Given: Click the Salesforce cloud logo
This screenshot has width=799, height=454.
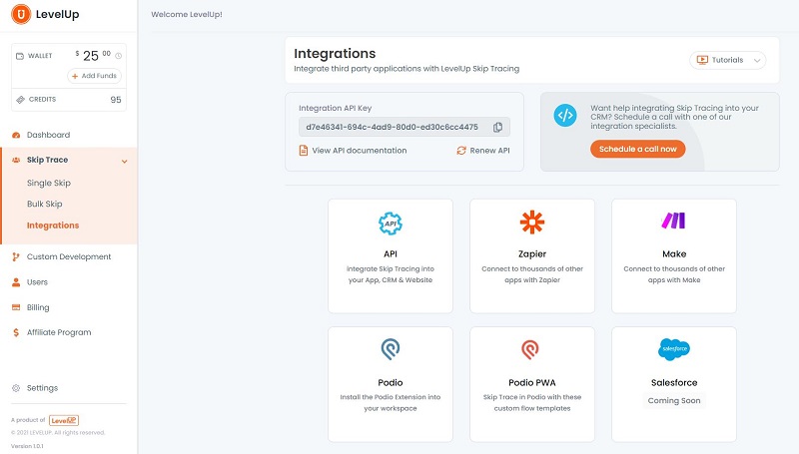Looking at the screenshot, I should pyautogui.click(x=674, y=349).
